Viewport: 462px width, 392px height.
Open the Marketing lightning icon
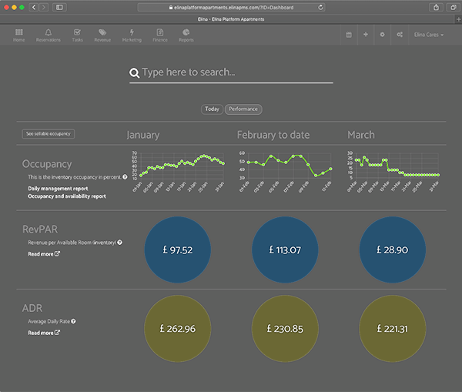click(x=132, y=32)
